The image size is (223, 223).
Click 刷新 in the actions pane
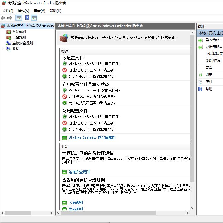pyautogui.click(x=209, y=75)
